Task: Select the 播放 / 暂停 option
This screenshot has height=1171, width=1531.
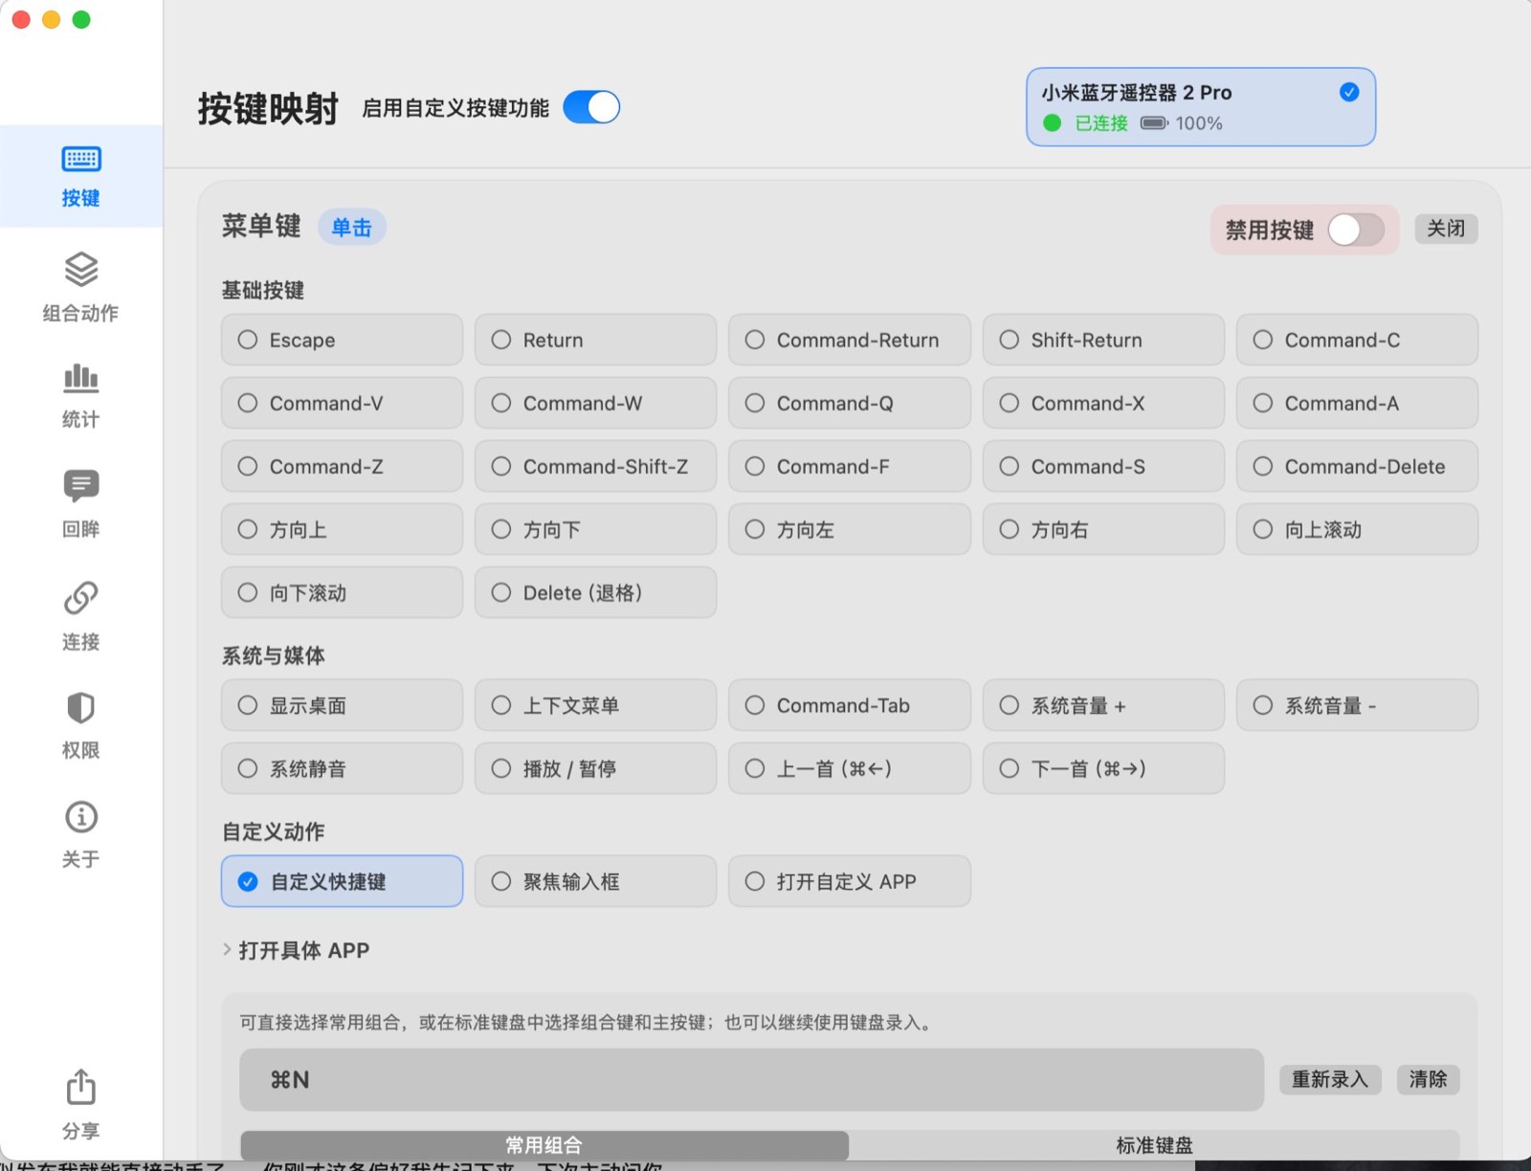Action: point(595,768)
